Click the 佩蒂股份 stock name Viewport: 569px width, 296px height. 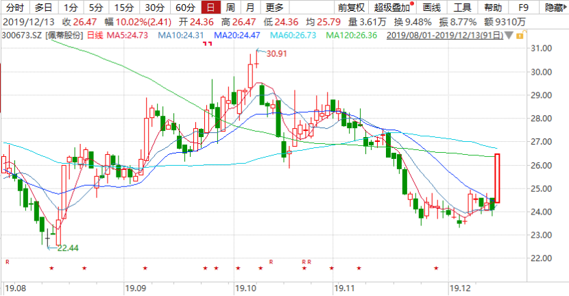(x=64, y=36)
